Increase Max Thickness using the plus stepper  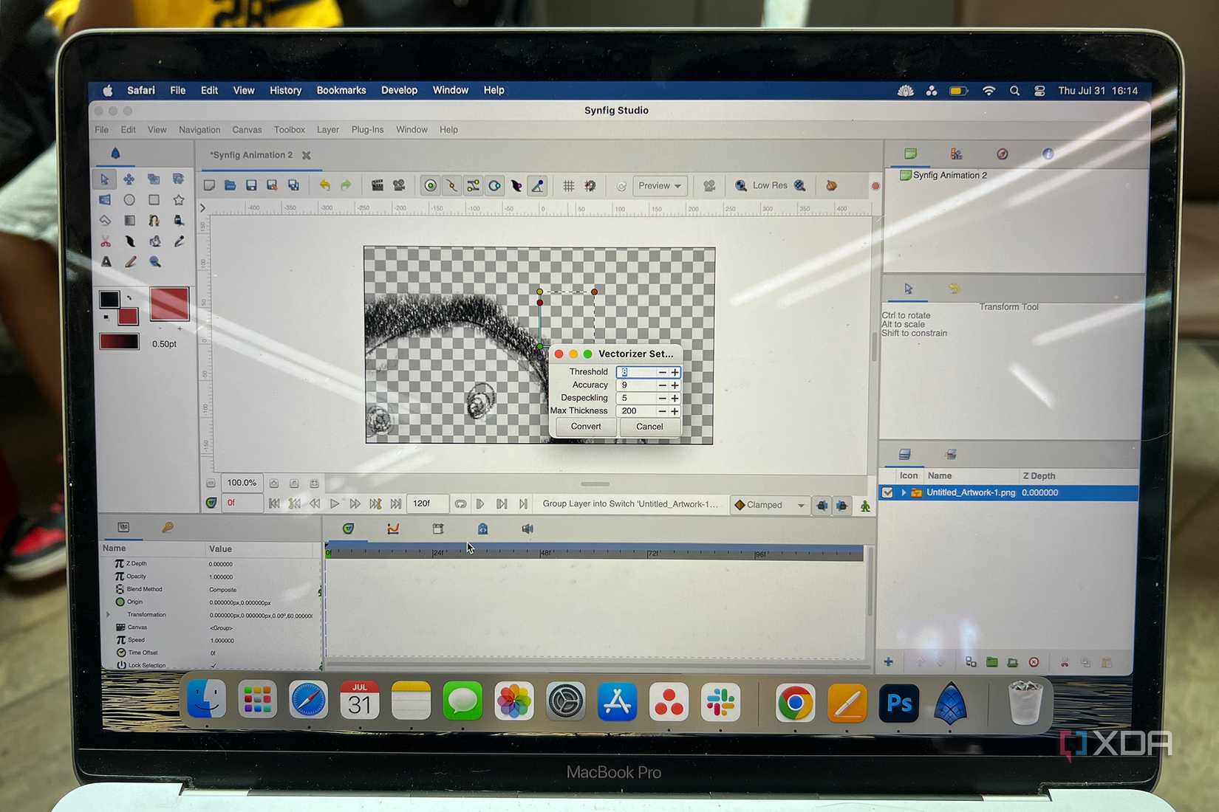point(675,410)
